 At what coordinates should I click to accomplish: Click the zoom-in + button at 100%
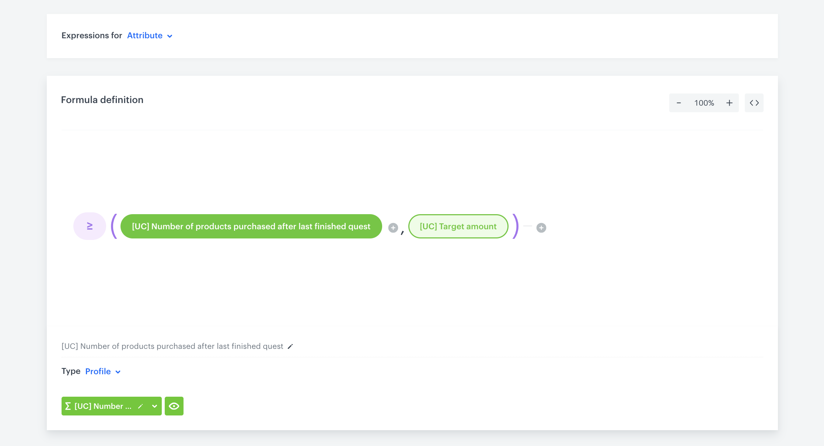[729, 103]
